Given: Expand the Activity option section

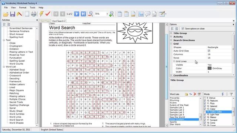Looking at the screenshot, I should point(171,37).
